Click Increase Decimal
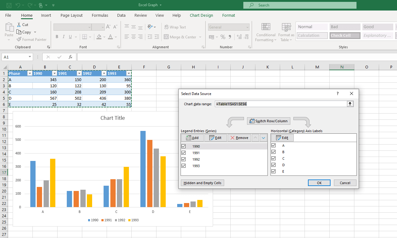Viewport: 397px width, 238px height. (x=239, y=37)
